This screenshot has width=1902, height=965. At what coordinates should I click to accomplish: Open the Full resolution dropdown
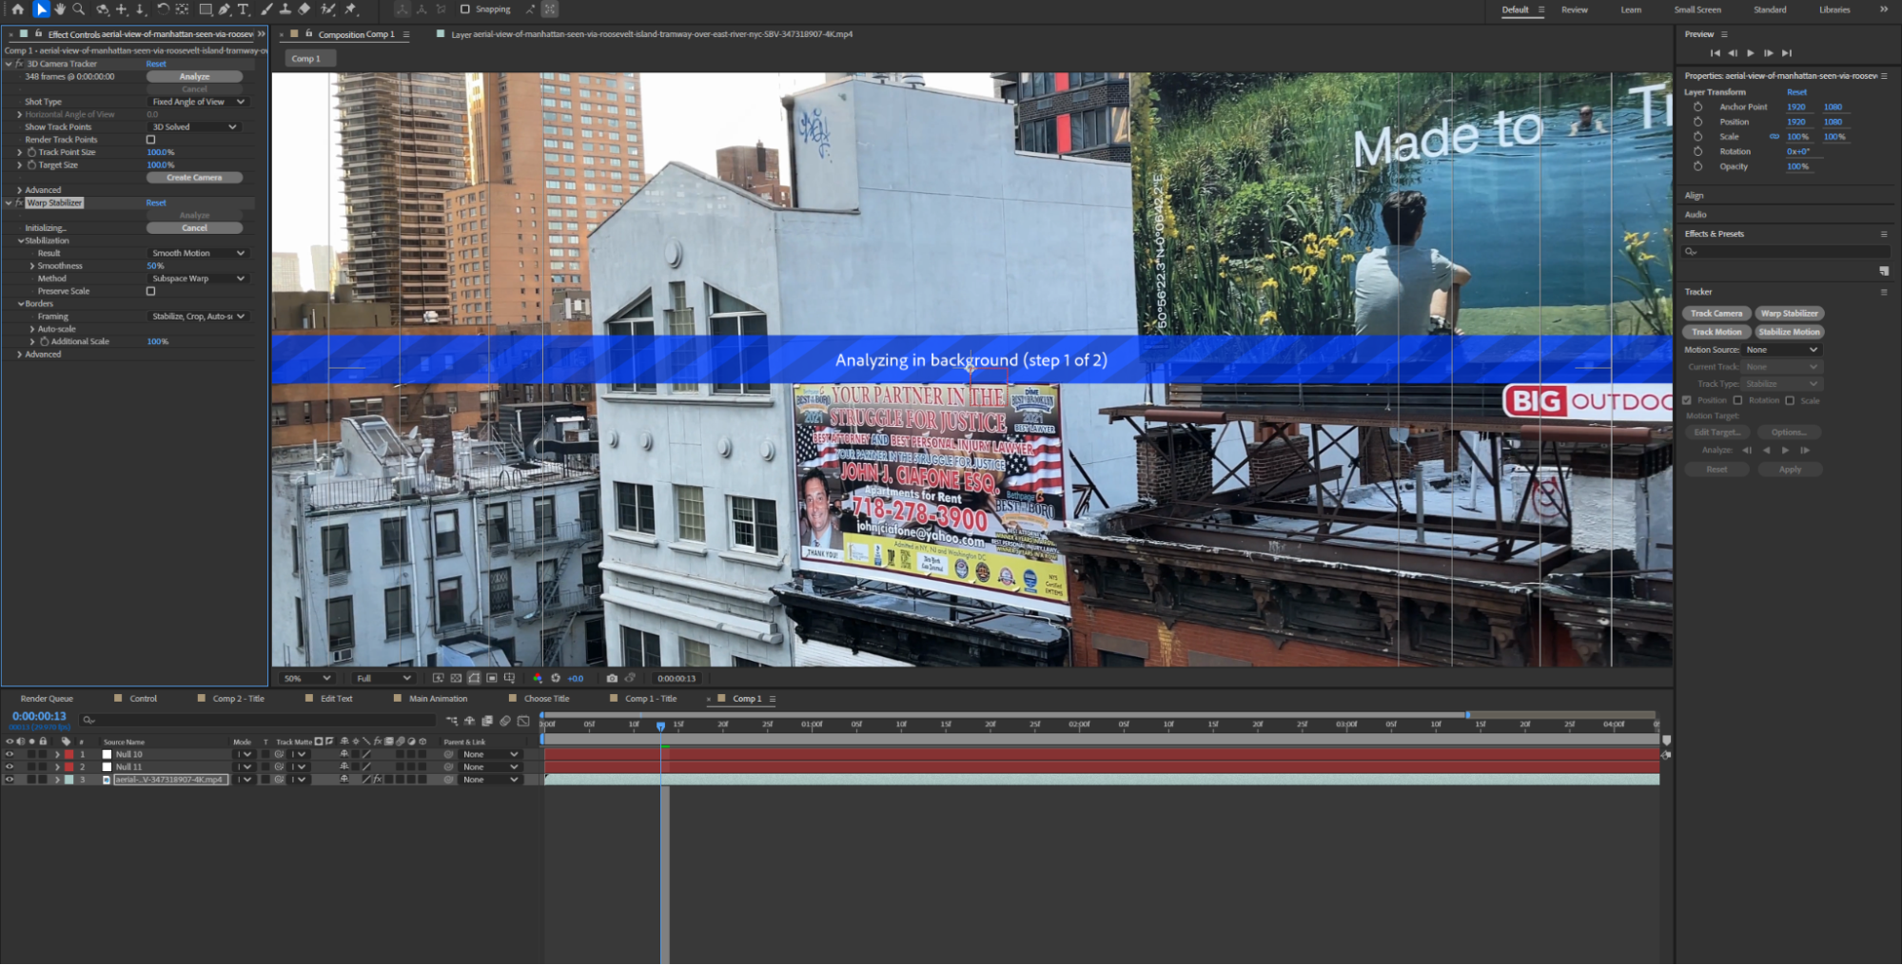[x=382, y=678]
